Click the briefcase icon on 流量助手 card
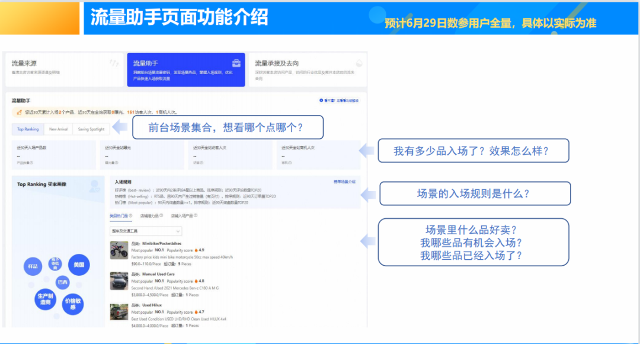The image size is (640, 344). click(236, 62)
